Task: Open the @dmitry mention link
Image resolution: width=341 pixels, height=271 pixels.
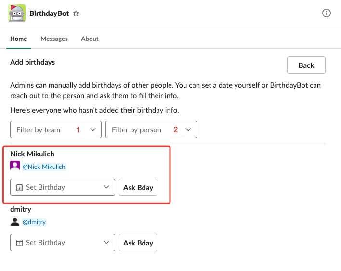Action: pos(34,222)
